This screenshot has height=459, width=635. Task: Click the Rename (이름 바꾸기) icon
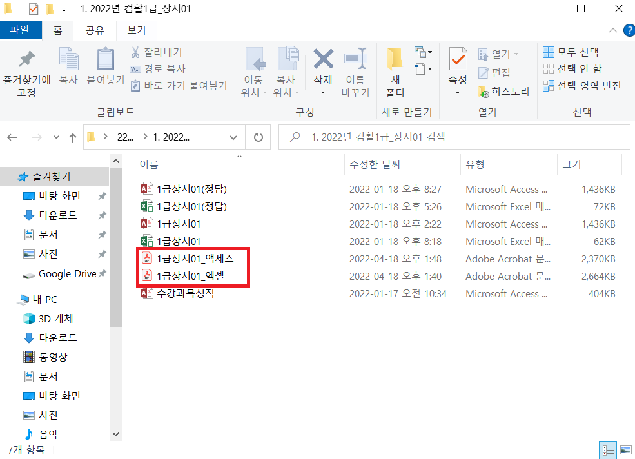(x=355, y=61)
